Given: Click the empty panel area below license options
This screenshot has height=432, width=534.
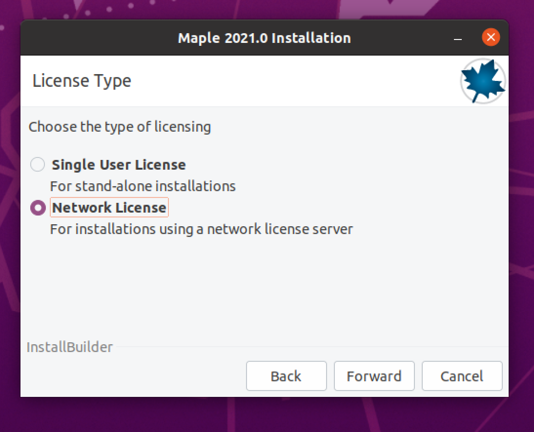Looking at the screenshot, I should pos(264,288).
